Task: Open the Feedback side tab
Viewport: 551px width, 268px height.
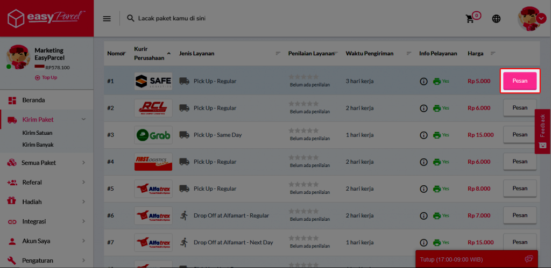Action: pos(542,132)
